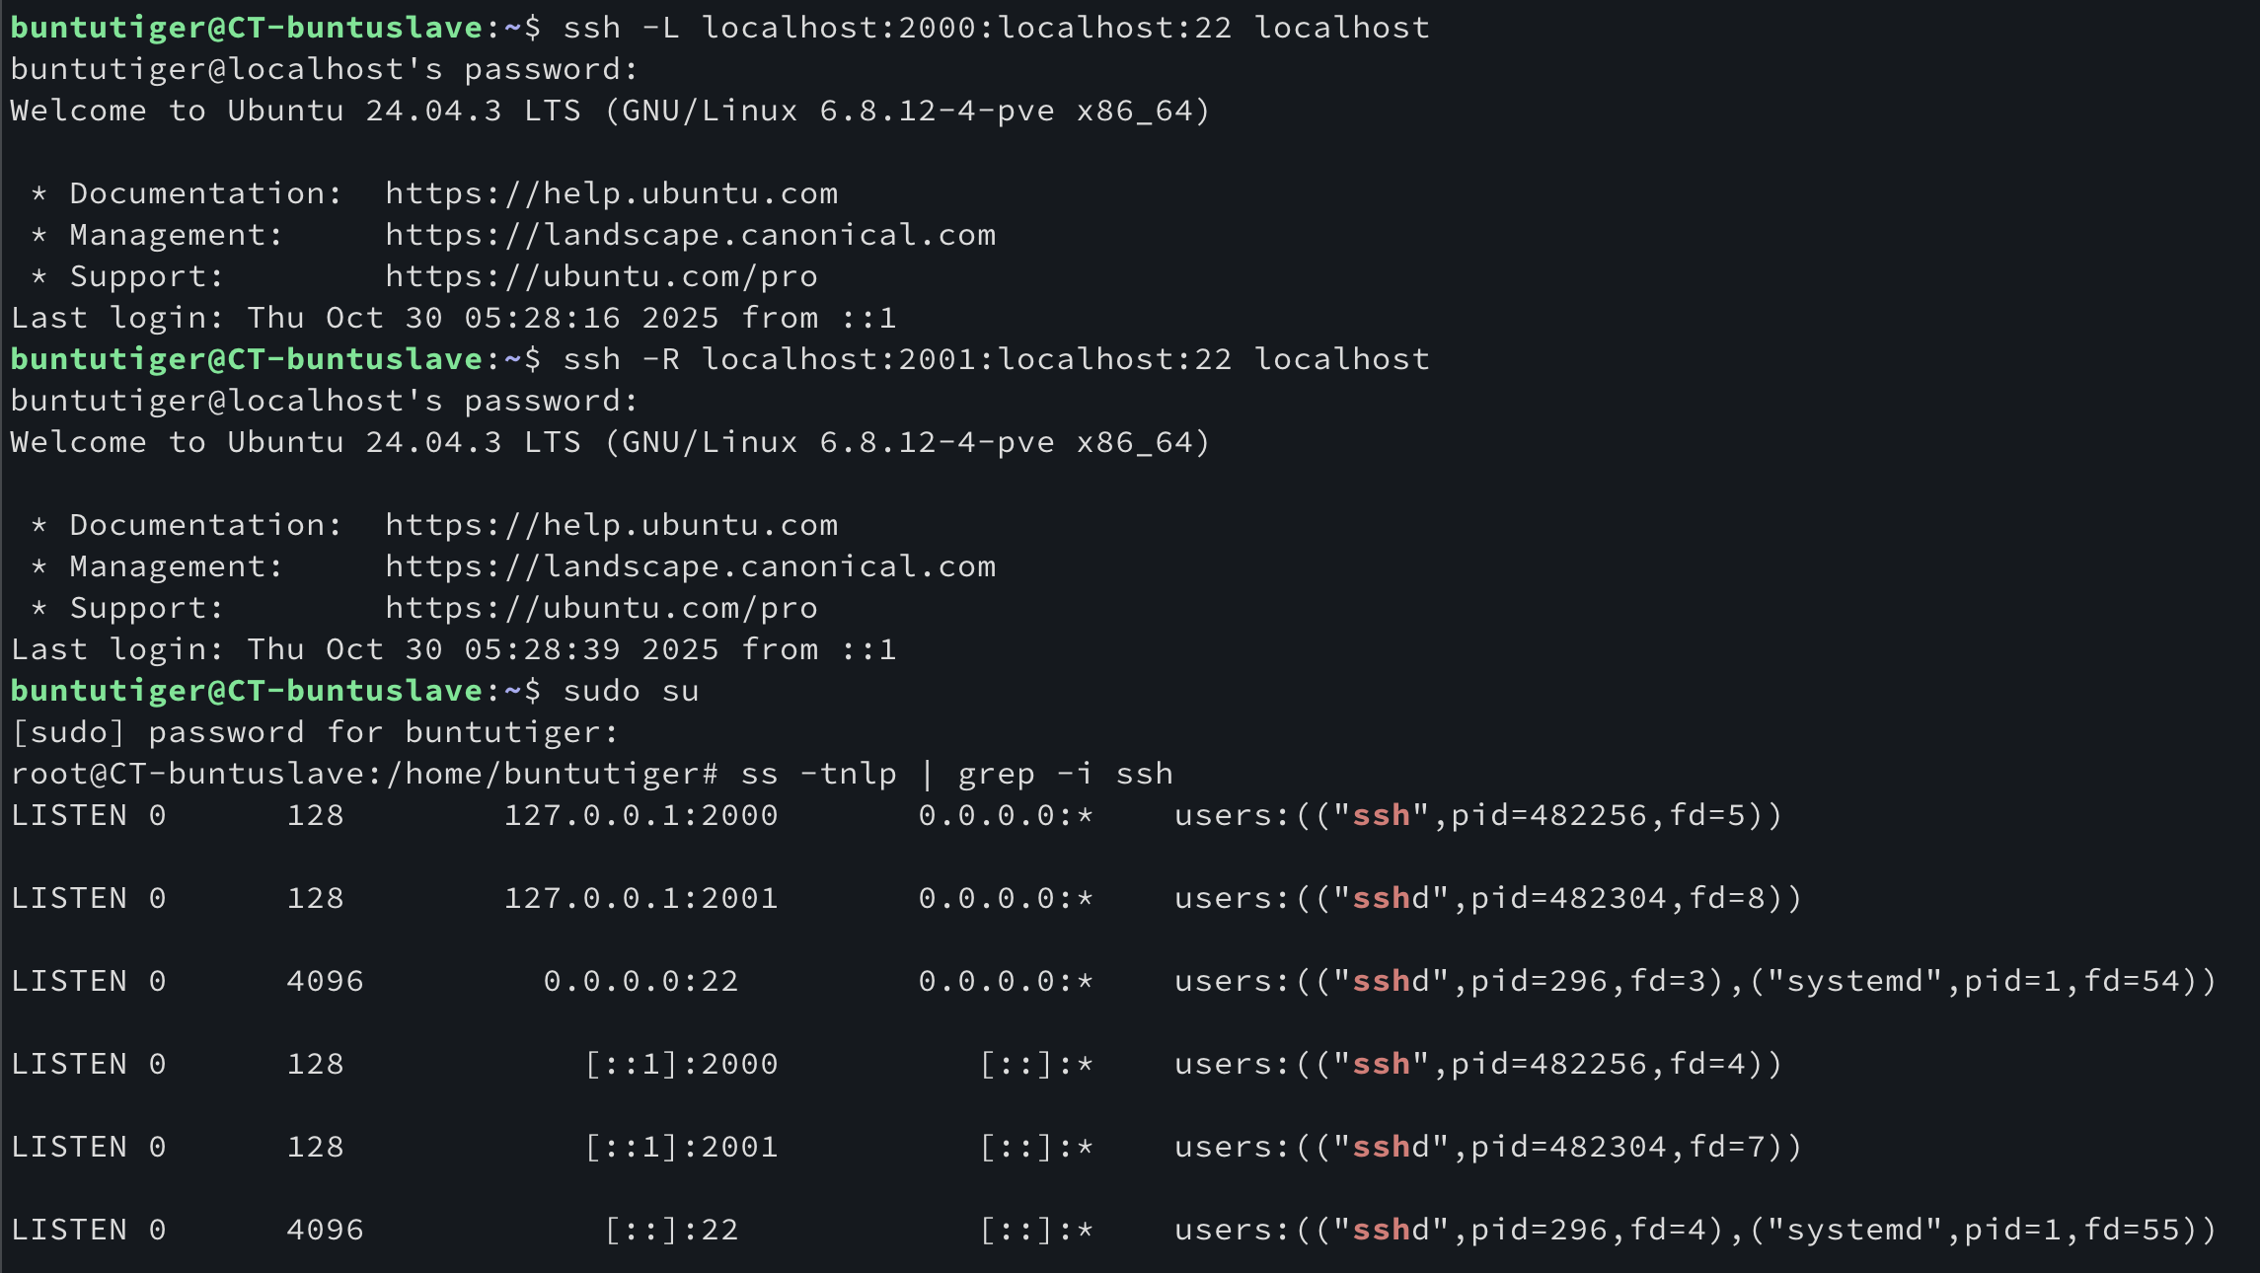
Task: Click the systemd pid=1,fd=54 entry
Action: (1982, 981)
